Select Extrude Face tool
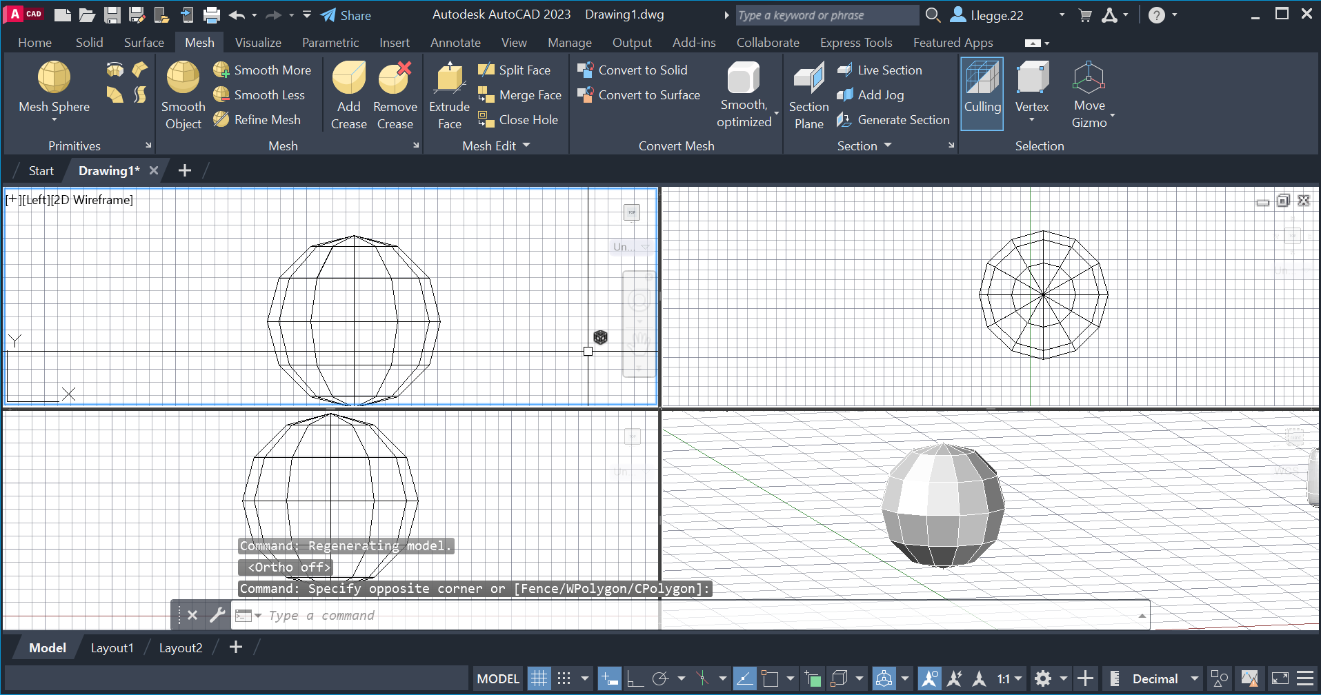The width and height of the screenshot is (1321, 695). (x=450, y=95)
